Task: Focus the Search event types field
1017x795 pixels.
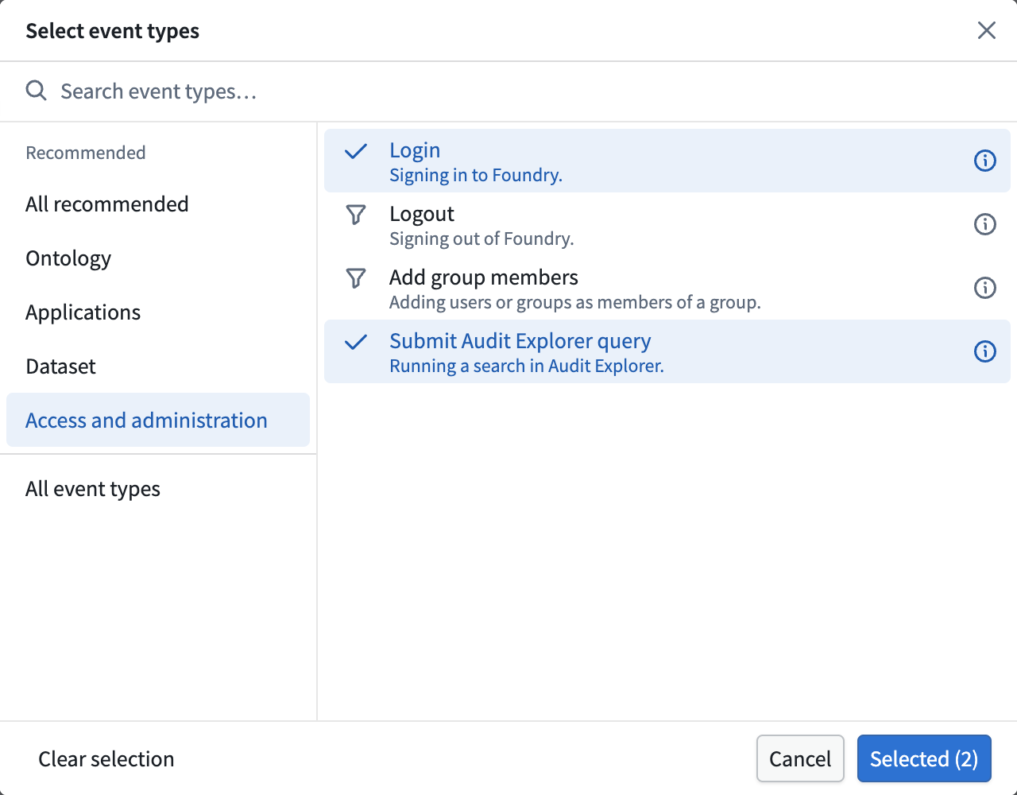Action: tap(508, 91)
